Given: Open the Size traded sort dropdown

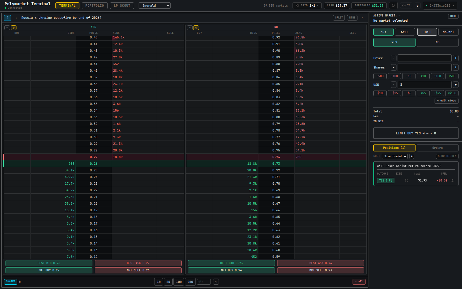Looking at the screenshot, I should click(395, 156).
